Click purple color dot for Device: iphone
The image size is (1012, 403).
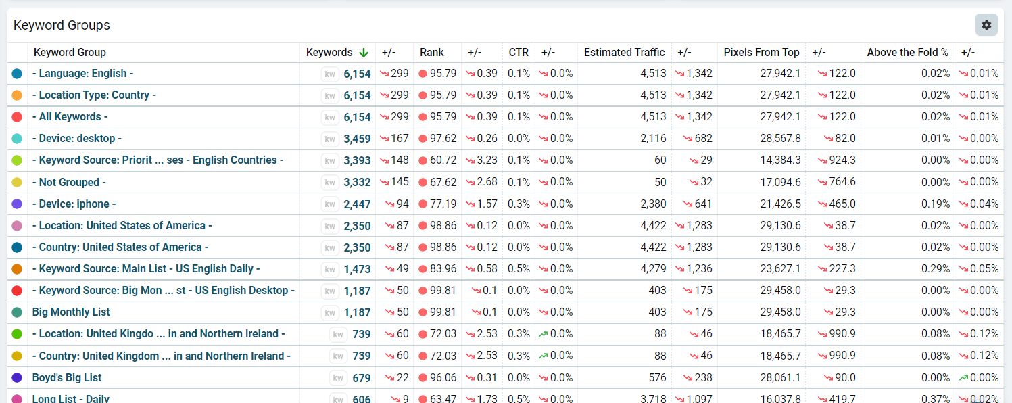17,204
